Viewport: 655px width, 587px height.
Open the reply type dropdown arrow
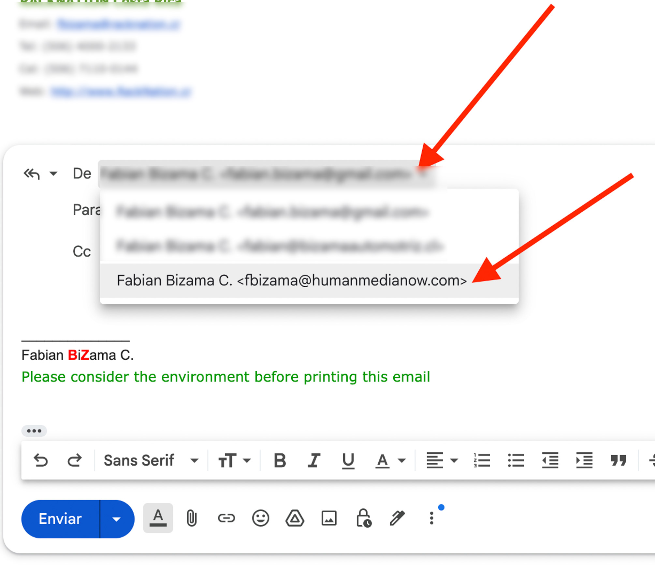[53, 173]
